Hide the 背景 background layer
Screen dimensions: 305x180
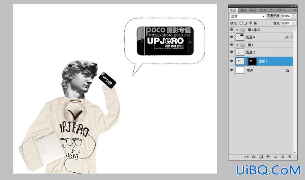(232, 70)
